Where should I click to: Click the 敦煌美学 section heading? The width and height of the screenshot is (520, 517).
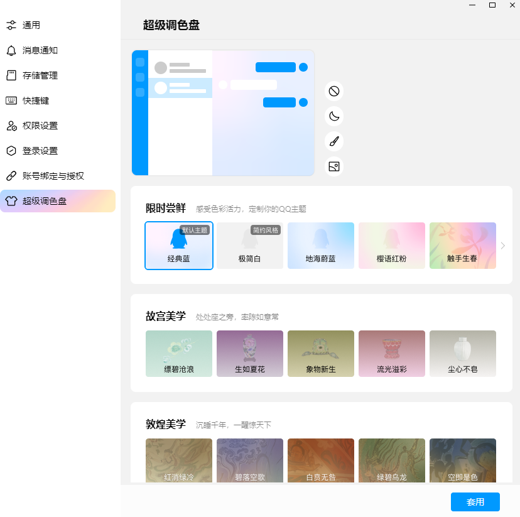(166, 424)
